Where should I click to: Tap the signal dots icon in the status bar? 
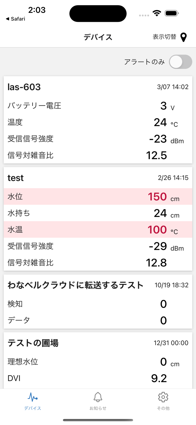tap(144, 16)
